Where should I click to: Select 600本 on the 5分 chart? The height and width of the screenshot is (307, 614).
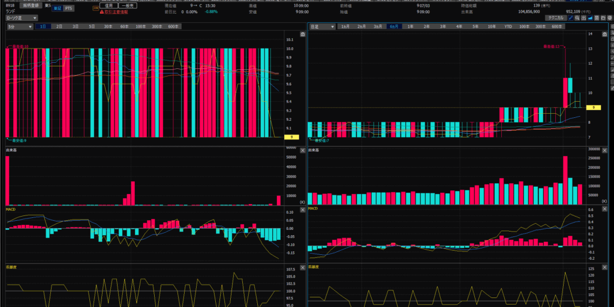click(x=173, y=26)
